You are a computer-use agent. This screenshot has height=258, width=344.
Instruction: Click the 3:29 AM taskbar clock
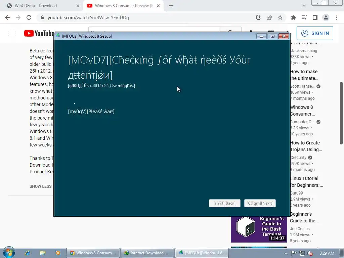coord(327,253)
